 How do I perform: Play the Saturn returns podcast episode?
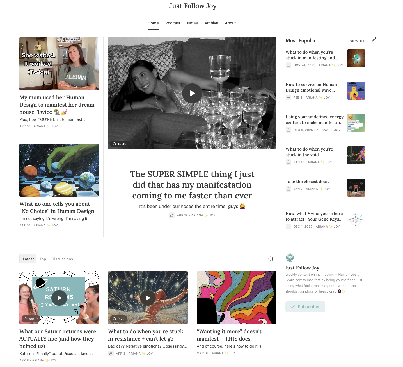pyautogui.click(x=59, y=298)
